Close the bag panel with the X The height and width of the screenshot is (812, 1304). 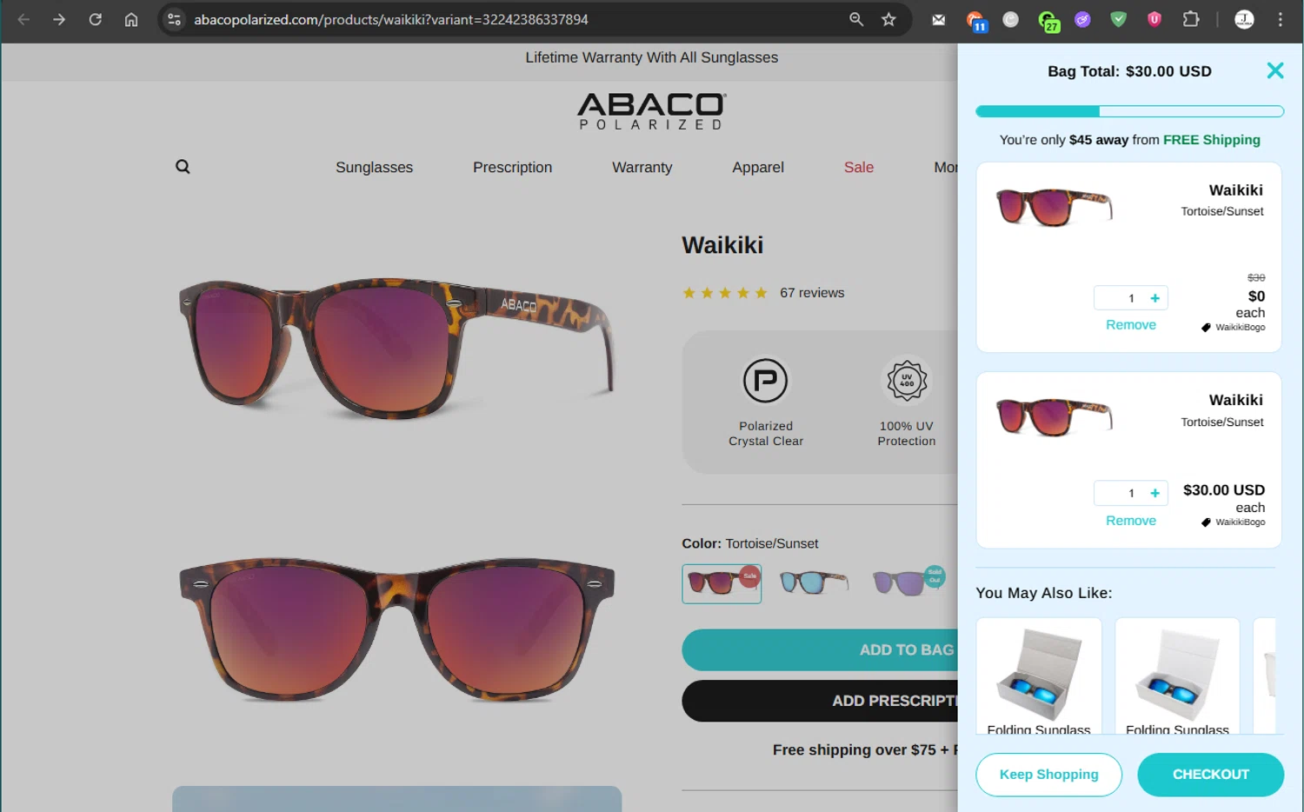[x=1275, y=70]
